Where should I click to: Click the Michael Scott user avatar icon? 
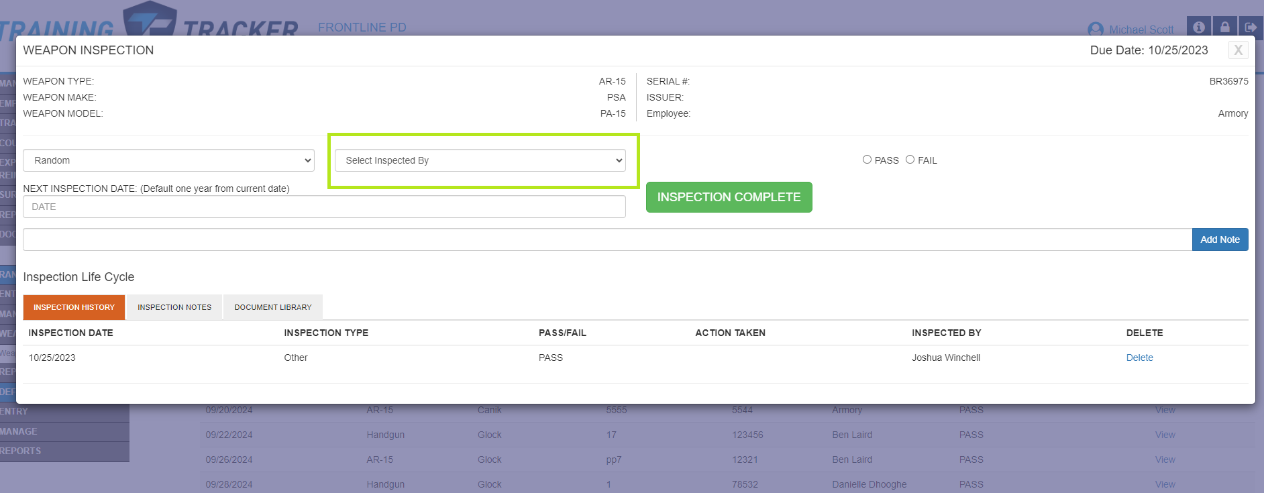(x=1096, y=30)
